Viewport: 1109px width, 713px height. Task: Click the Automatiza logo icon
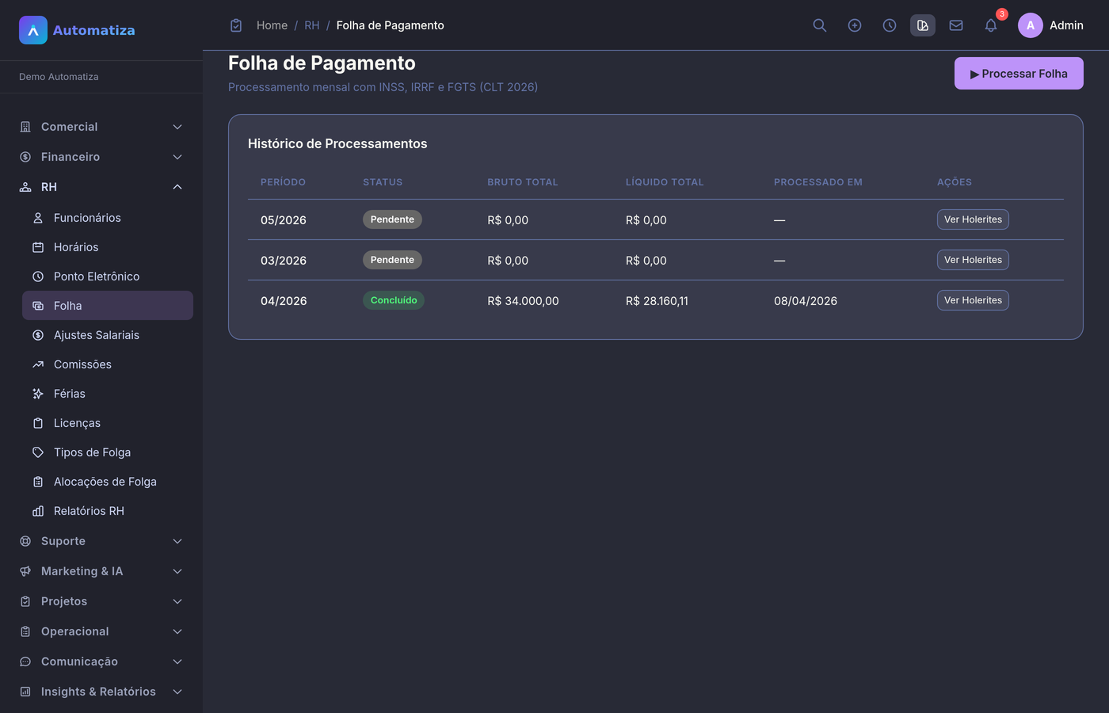coord(33,30)
